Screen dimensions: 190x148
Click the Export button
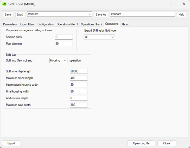click(x=11, y=143)
